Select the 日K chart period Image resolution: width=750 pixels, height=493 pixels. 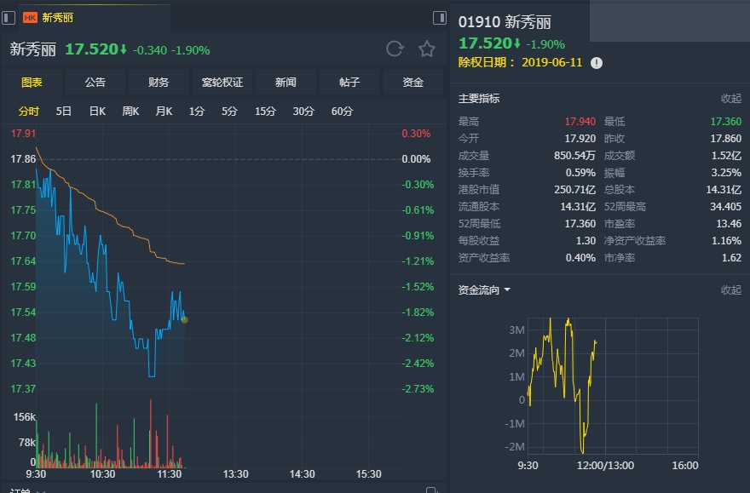click(x=97, y=111)
